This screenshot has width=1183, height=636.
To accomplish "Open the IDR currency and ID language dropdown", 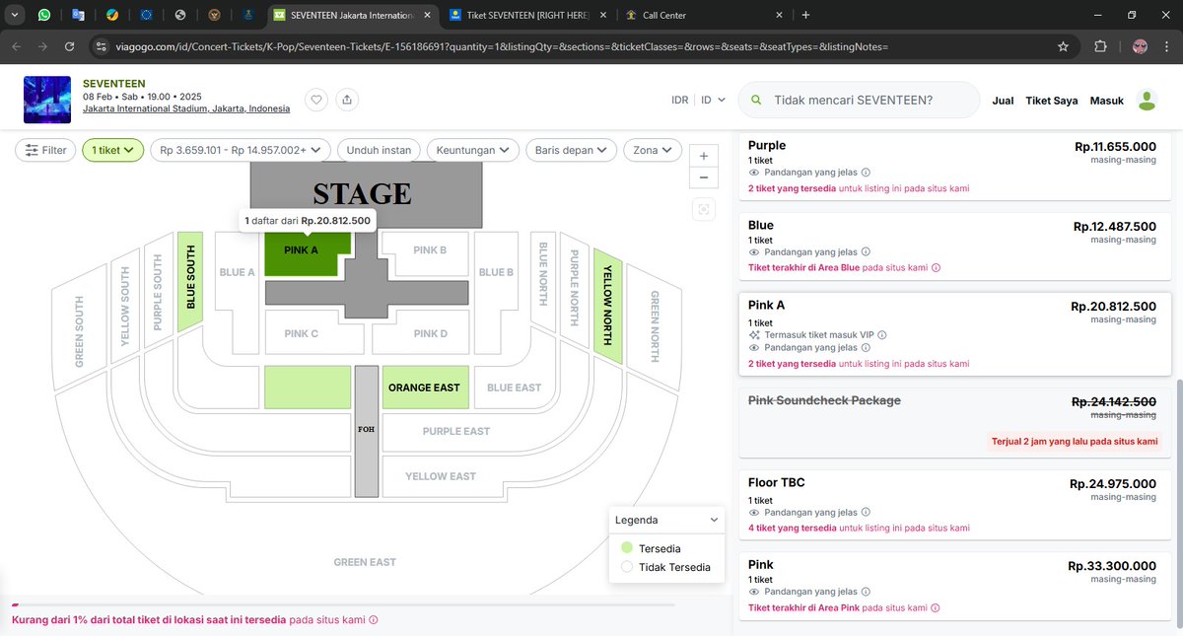I will click(x=698, y=100).
